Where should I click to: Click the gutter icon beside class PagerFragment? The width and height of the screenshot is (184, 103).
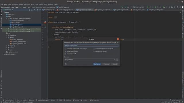(45, 22)
